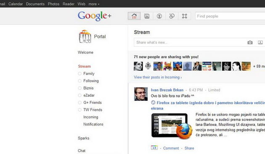Image resolution: width=265 pixels, height=154 pixels.
Task: Open Ivan Brezak Brkan's profile name
Action: [167, 90]
